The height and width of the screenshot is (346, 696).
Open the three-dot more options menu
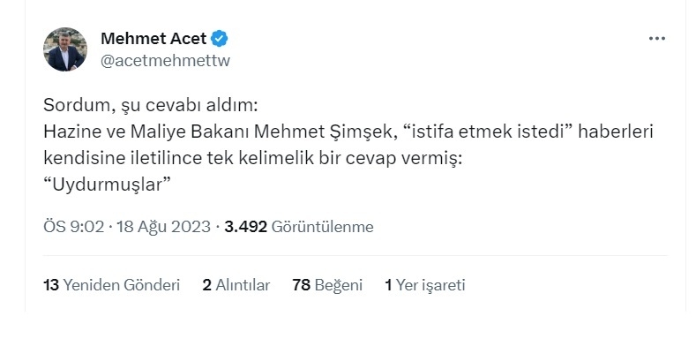tap(657, 39)
